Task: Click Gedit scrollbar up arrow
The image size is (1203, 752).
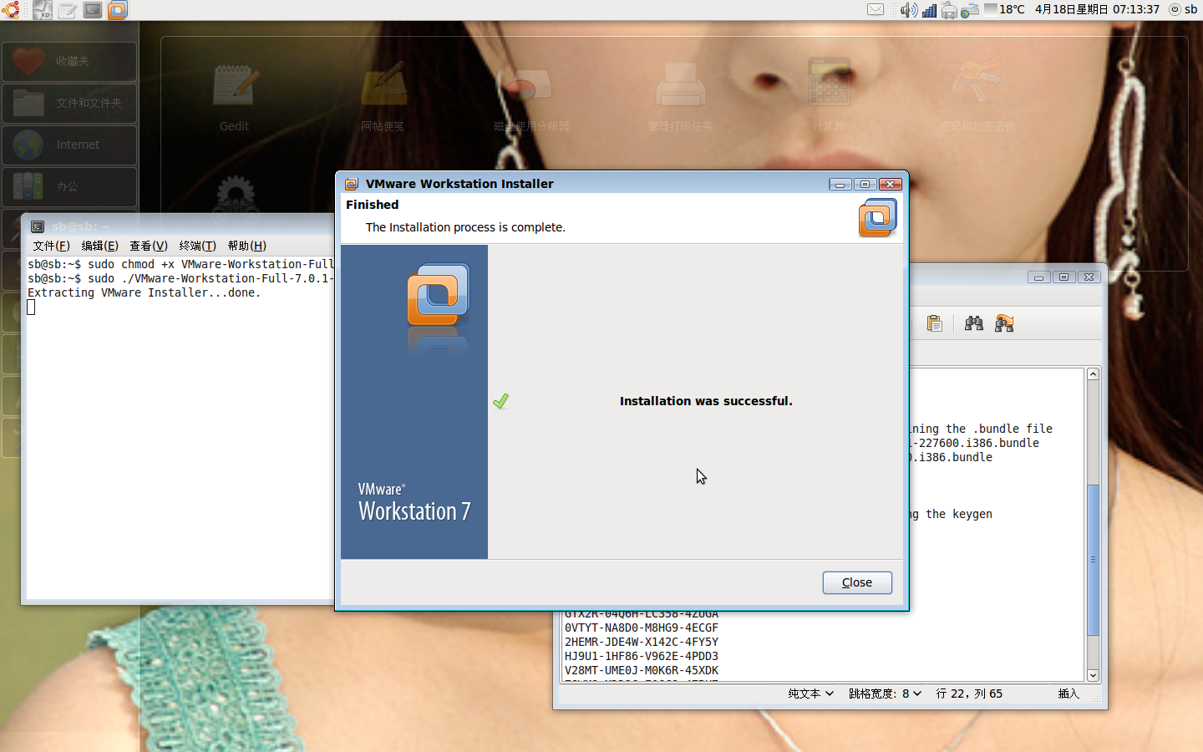Action: (1093, 374)
